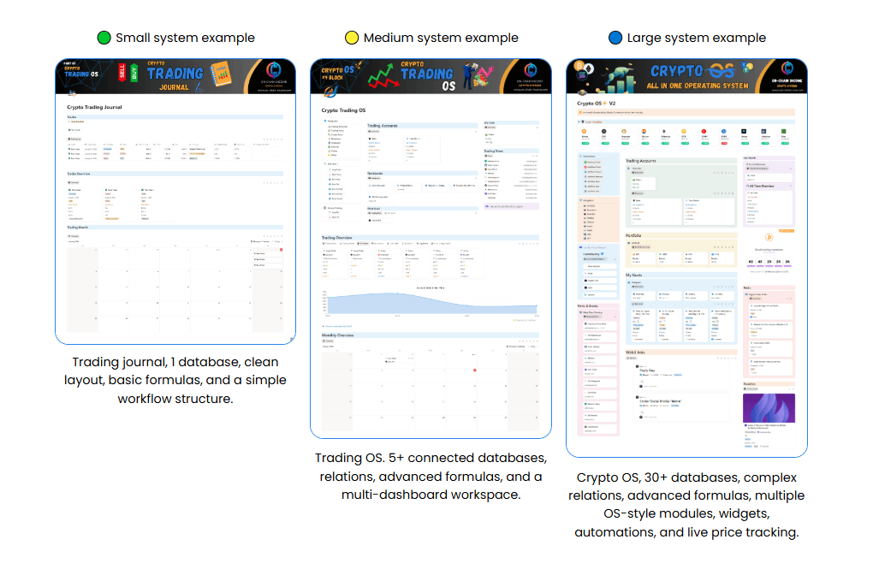Click On-Chain Income logo in Crypto OS banner
Screen dimensions: 873x575
[x=787, y=69]
